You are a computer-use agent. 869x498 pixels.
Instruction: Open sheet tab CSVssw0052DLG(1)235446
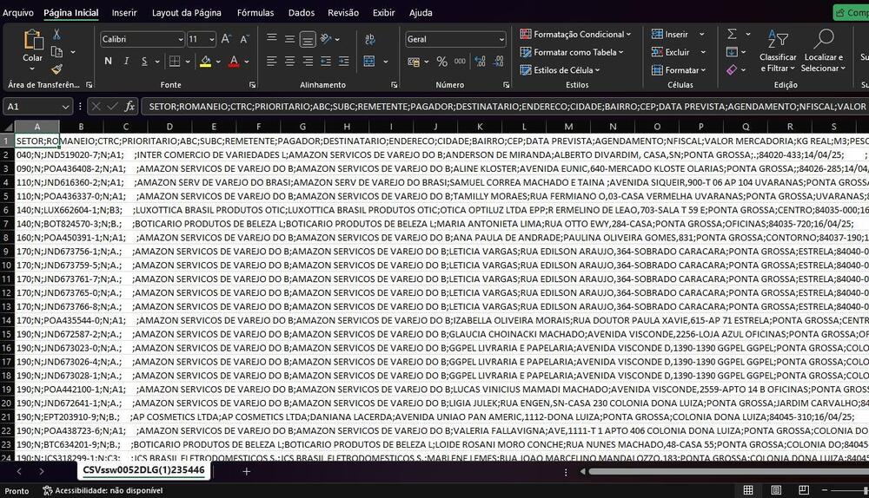click(x=143, y=470)
